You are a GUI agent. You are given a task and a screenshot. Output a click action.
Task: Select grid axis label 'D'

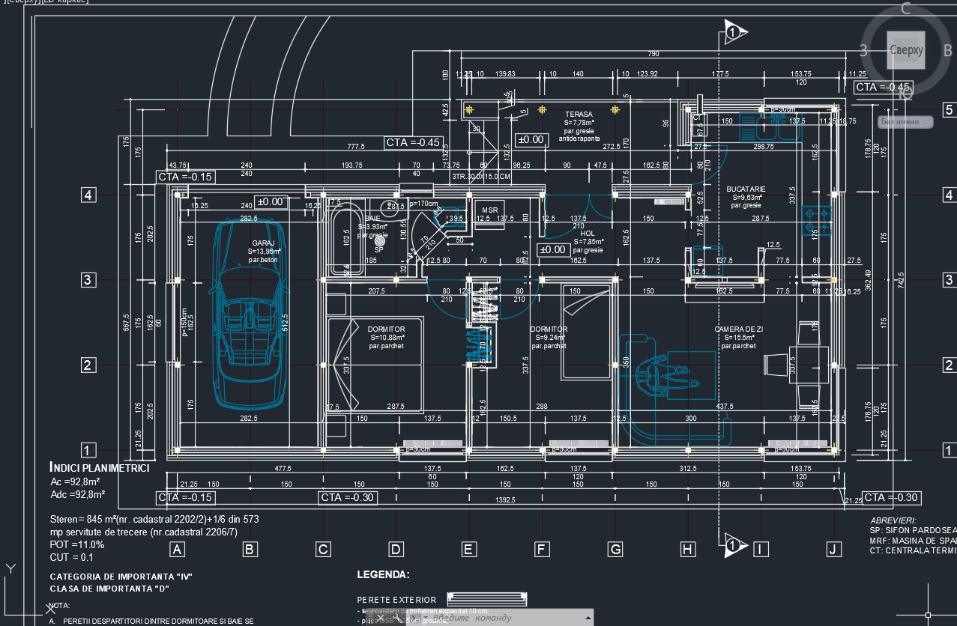pos(396,550)
